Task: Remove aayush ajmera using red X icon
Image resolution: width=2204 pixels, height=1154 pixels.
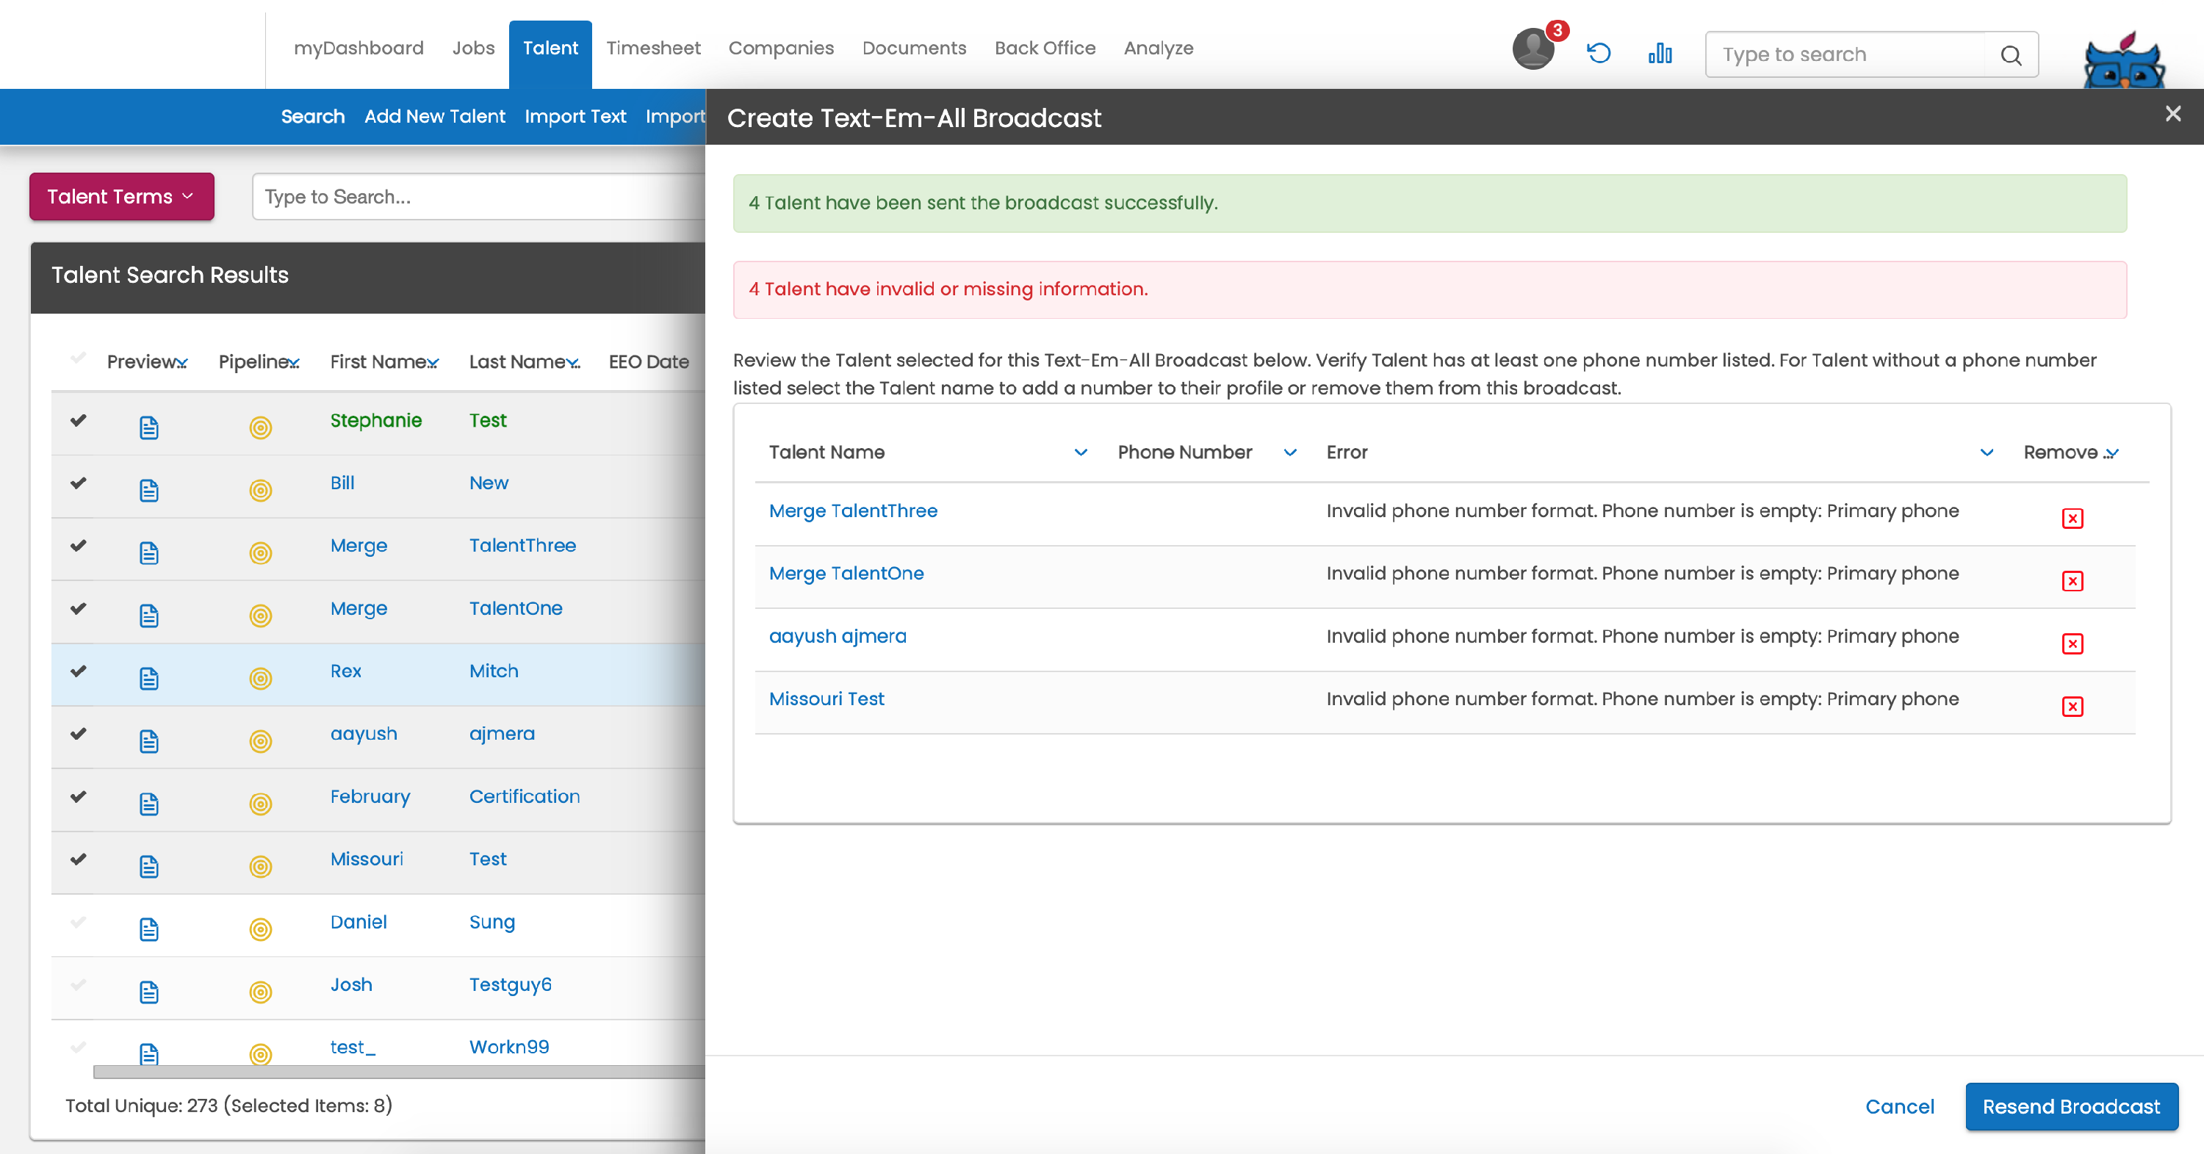Action: pos(2071,643)
